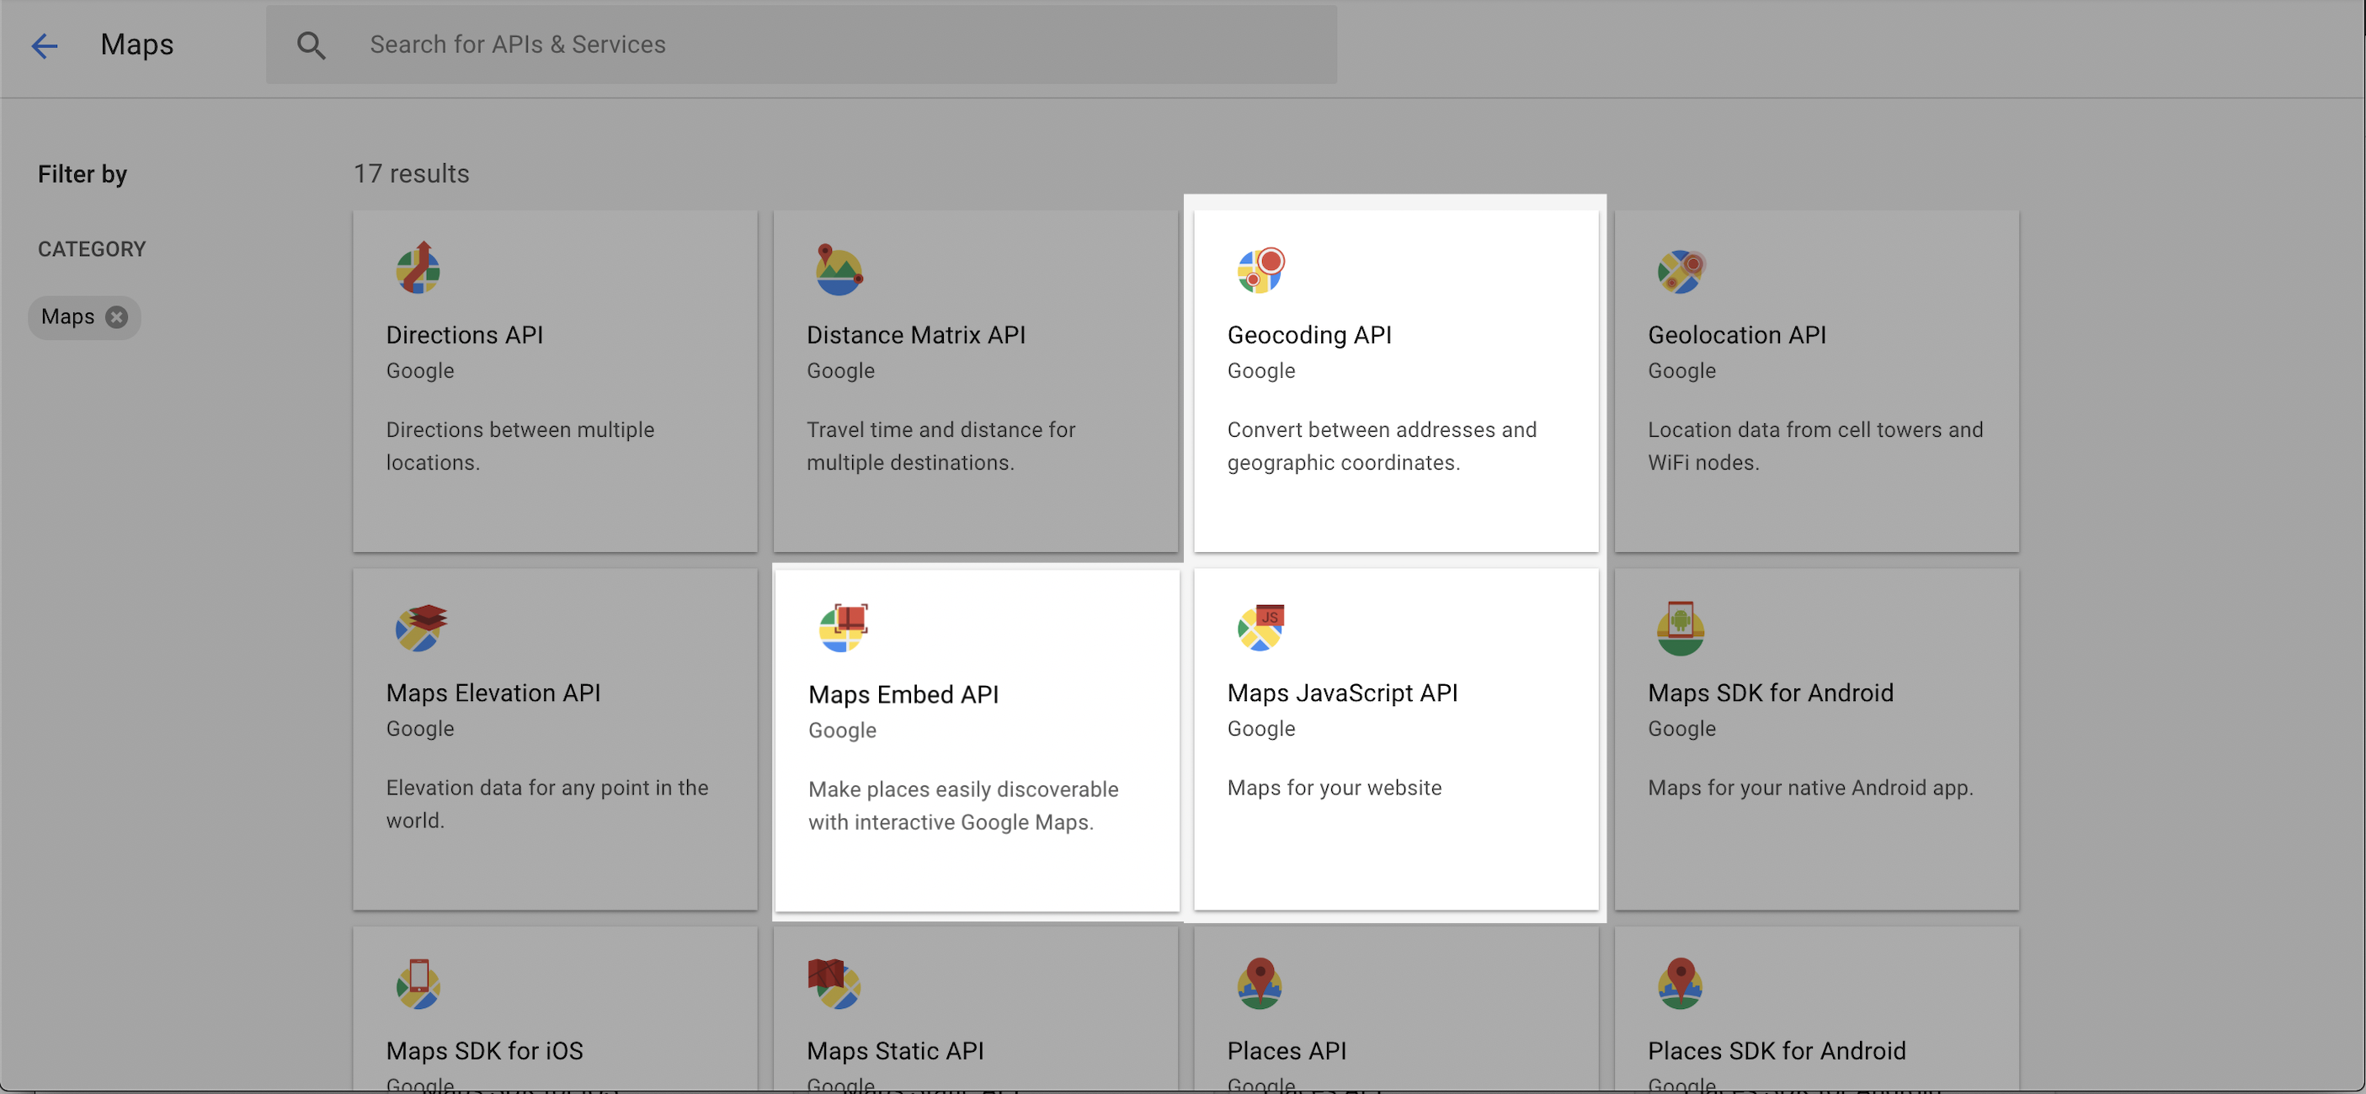Viewport: 2366px width, 1094px height.
Task: Click the Maps page title
Action: (x=137, y=45)
